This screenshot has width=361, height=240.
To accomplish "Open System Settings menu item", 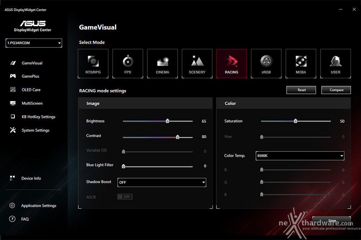I will click(35, 130).
